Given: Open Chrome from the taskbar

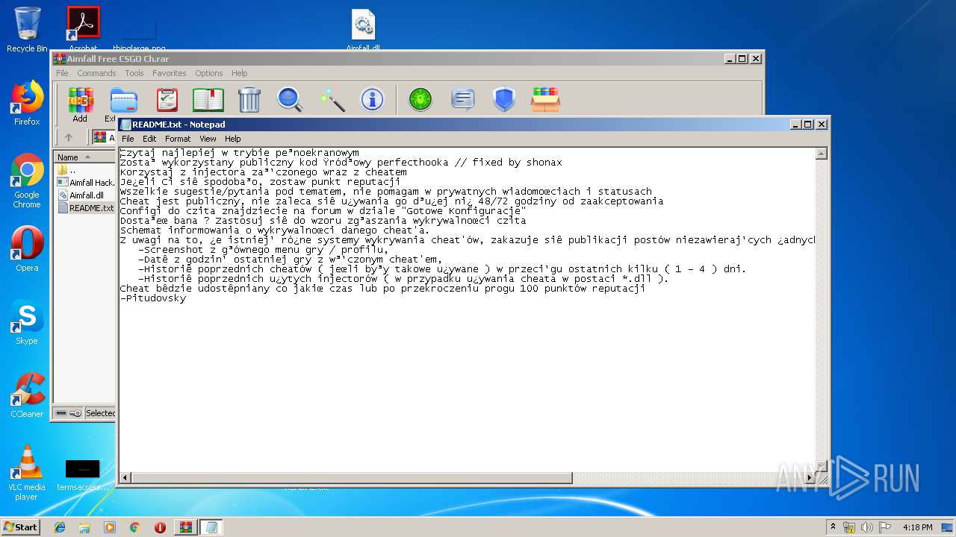Looking at the screenshot, I should pyautogui.click(x=134, y=527).
